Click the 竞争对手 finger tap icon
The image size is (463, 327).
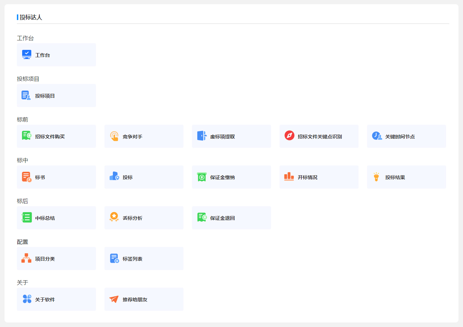(x=114, y=136)
